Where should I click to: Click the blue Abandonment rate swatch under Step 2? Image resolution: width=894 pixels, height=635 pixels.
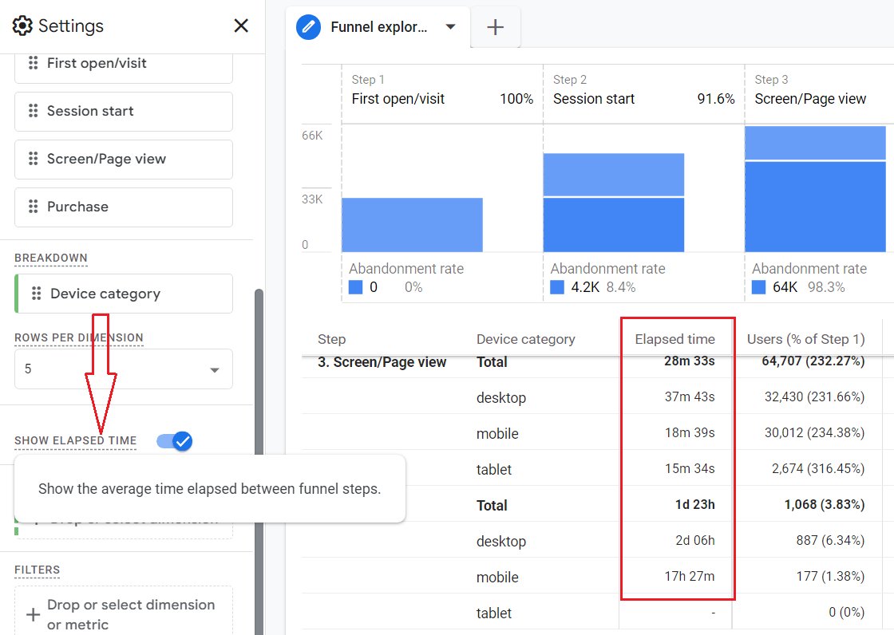click(x=556, y=287)
